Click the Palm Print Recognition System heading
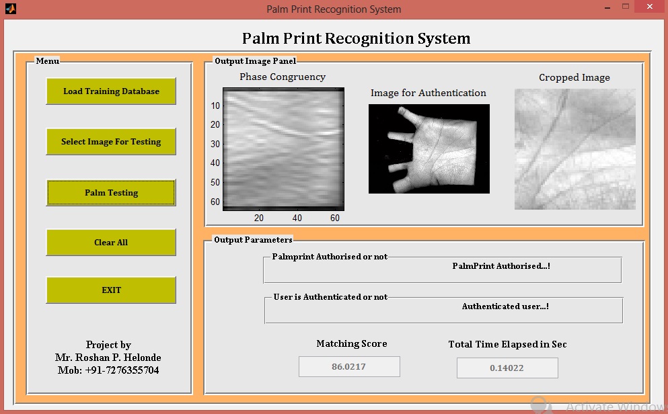 coord(356,38)
